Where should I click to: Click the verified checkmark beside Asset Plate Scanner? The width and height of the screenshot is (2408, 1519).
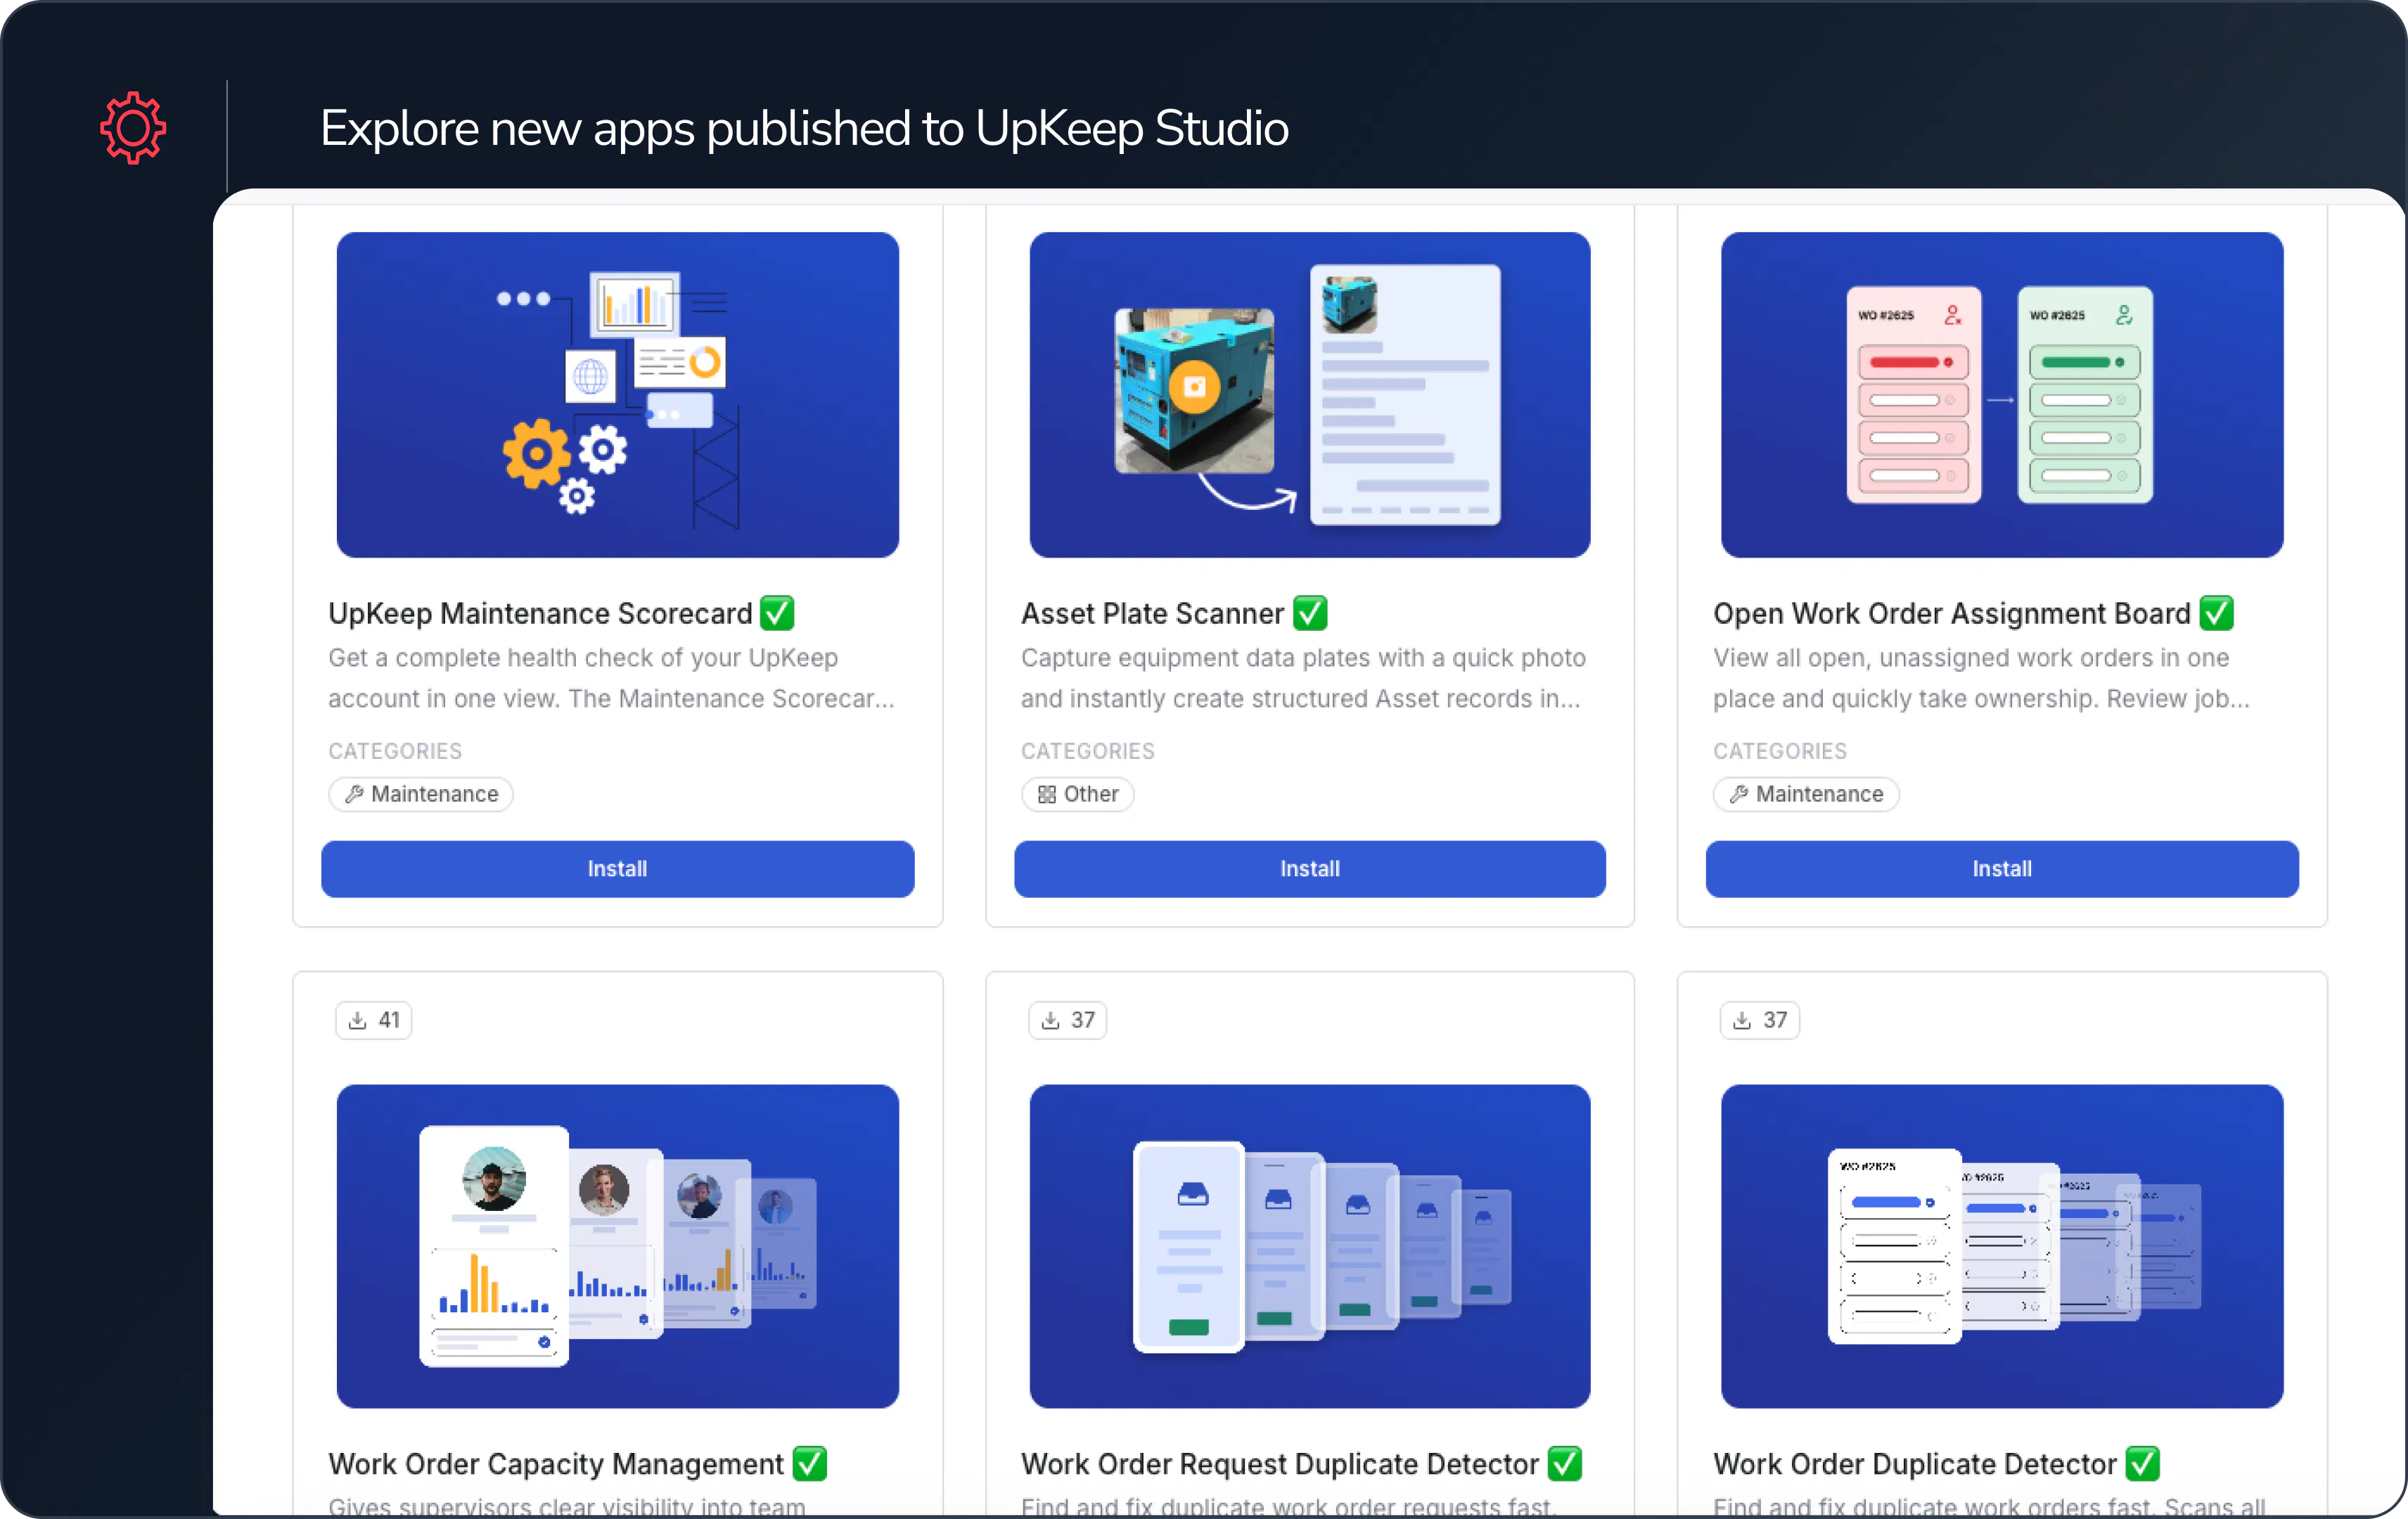1310,612
